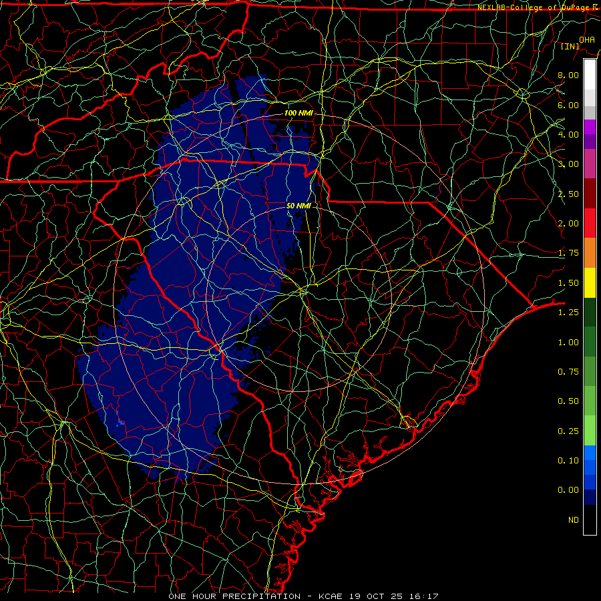
Task: Select the "0.75" legend label
Action: [x=568, y=372]
